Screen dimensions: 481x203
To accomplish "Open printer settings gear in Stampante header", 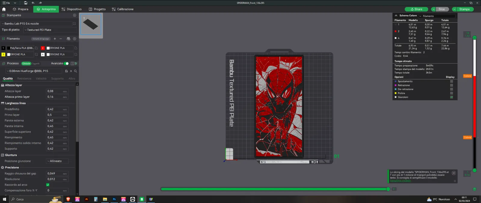I will click(x=75, y=15).
